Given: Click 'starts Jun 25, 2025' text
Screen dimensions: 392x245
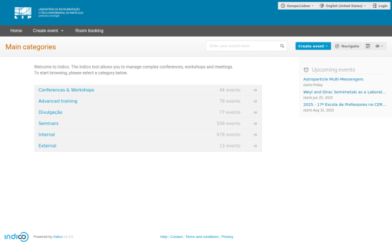Looking at the screenshot, I should coord(318,98).
